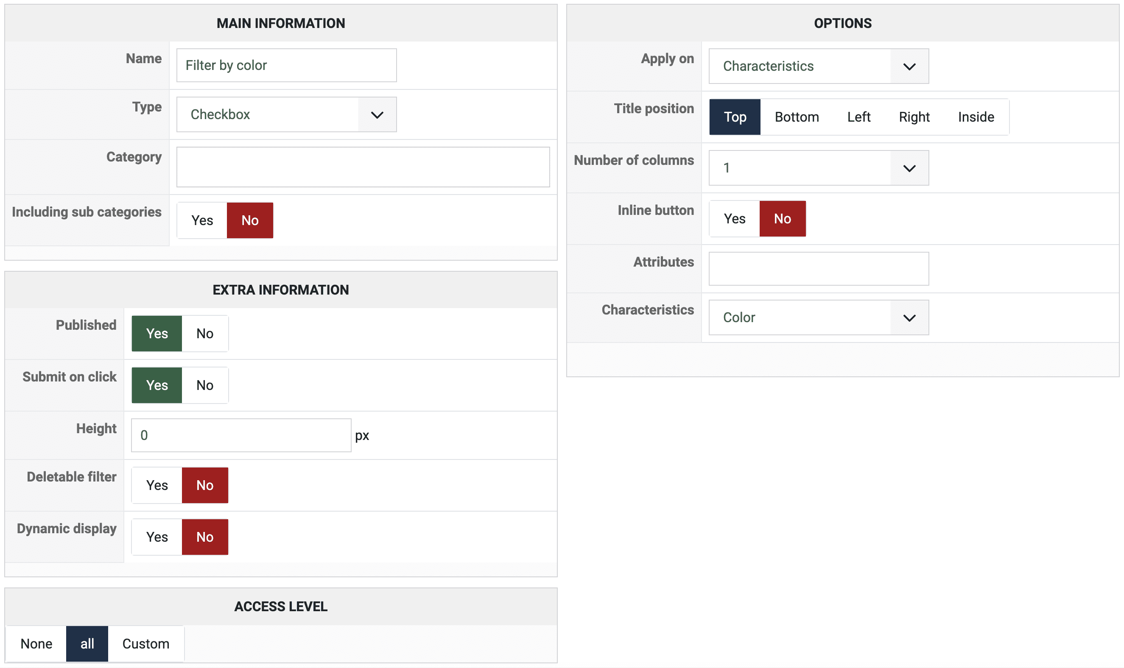1124x668 pixels.
Task: Set Deletable filter to Yes
Action: point(157,485)
